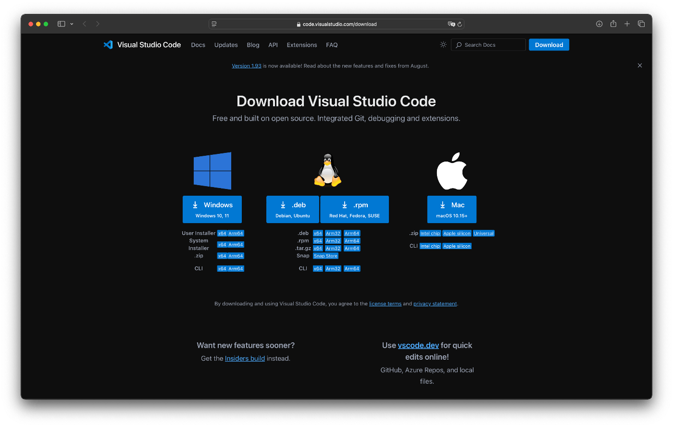Select x64 for Windows System Installer
The image size is (673, 427).
[x=222, y=245]
